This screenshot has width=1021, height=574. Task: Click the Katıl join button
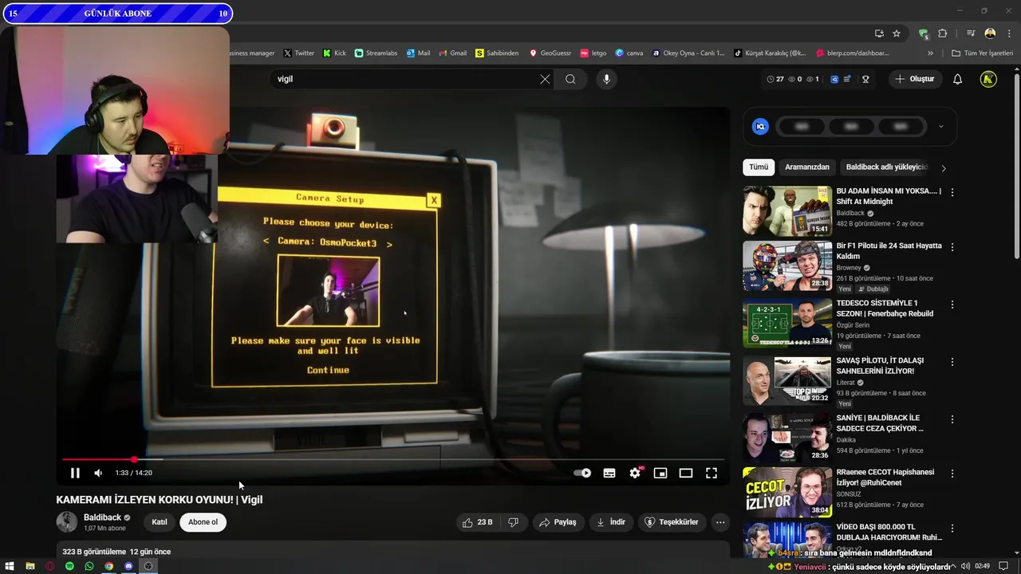click(160, 522)
